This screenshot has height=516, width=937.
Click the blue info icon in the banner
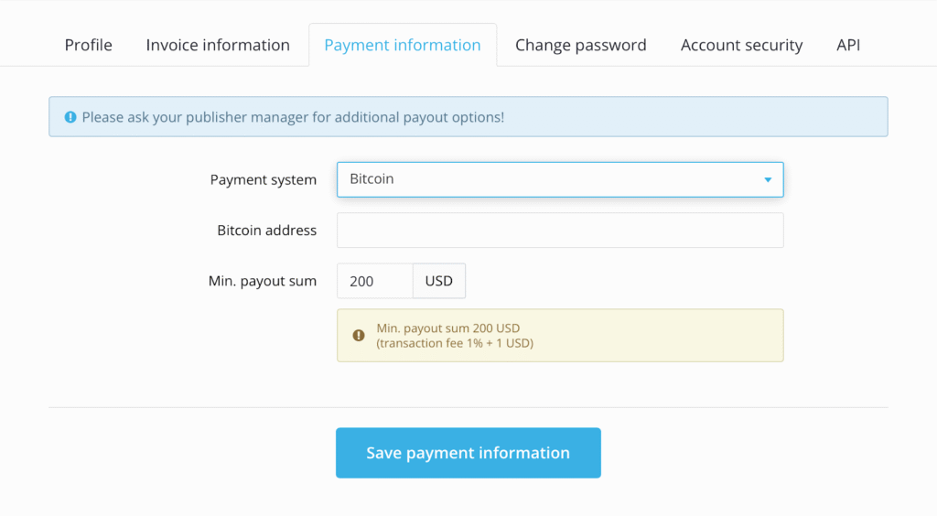70,117
